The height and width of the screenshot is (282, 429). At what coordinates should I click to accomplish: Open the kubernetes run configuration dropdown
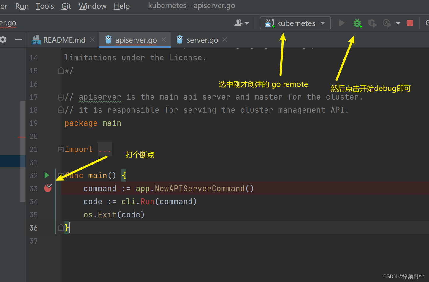295,23
